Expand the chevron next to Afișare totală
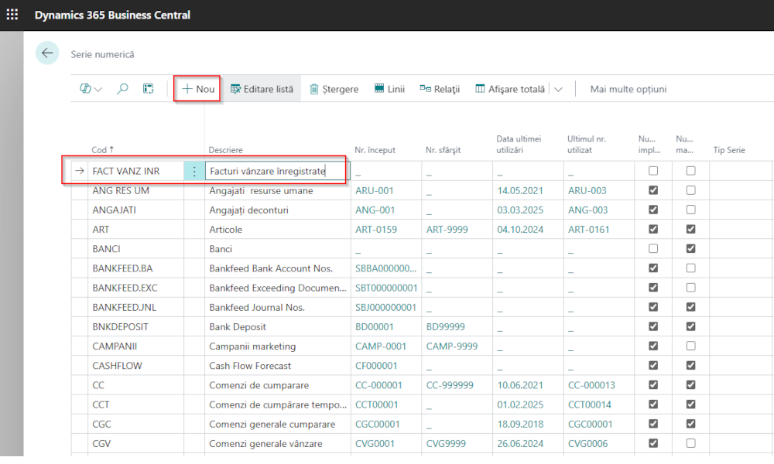 tap(558, 89)
